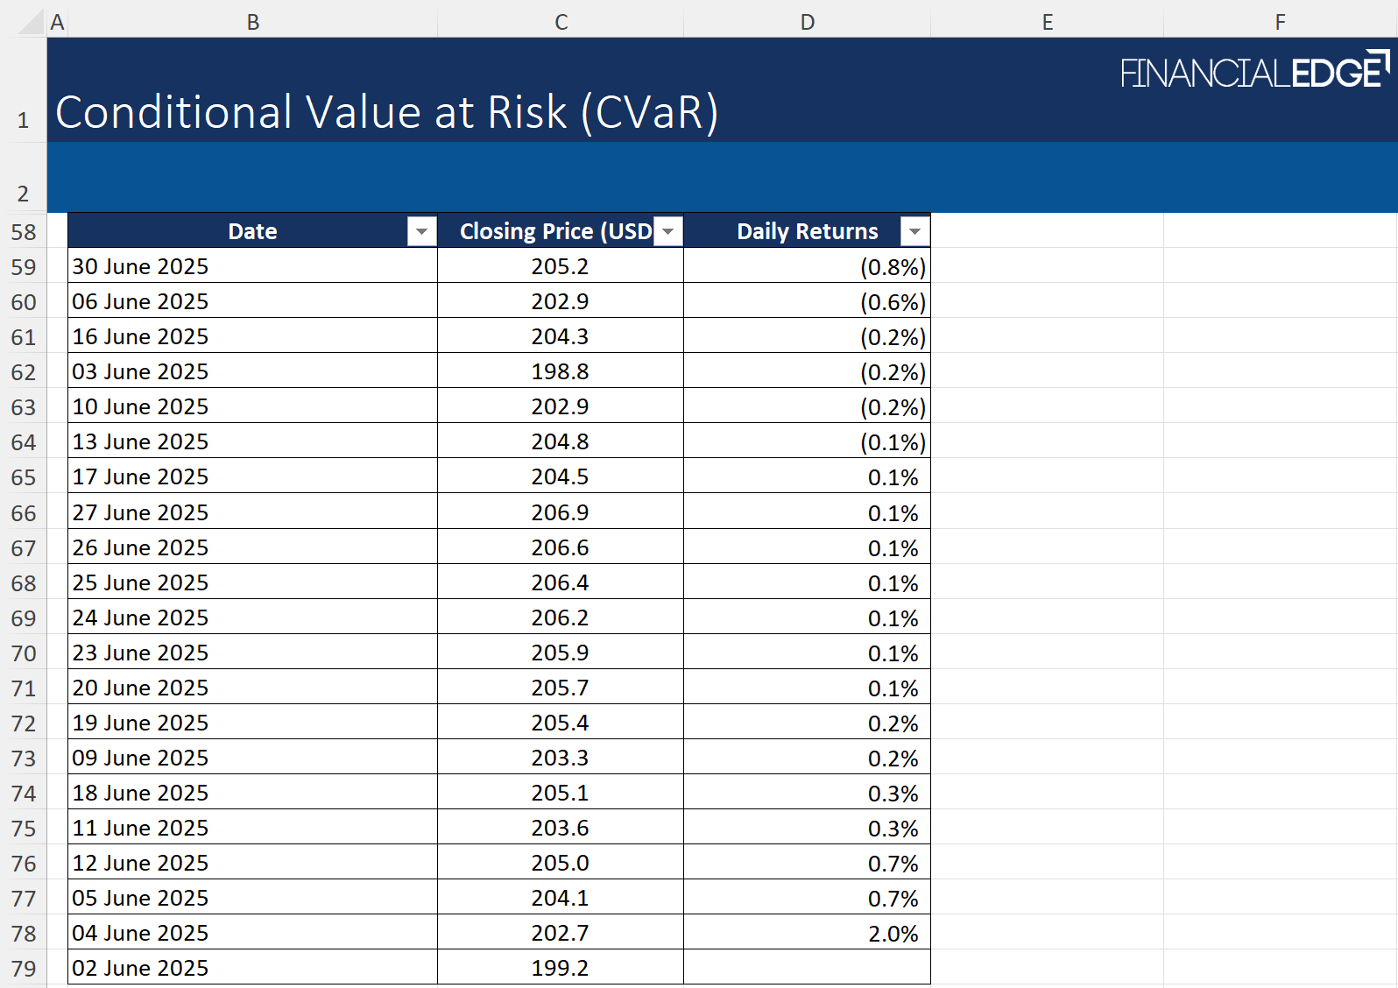Click the empty return cell in row 79
The width and height of the screenshot is (1398, 988).
click(x=807, y=968)
